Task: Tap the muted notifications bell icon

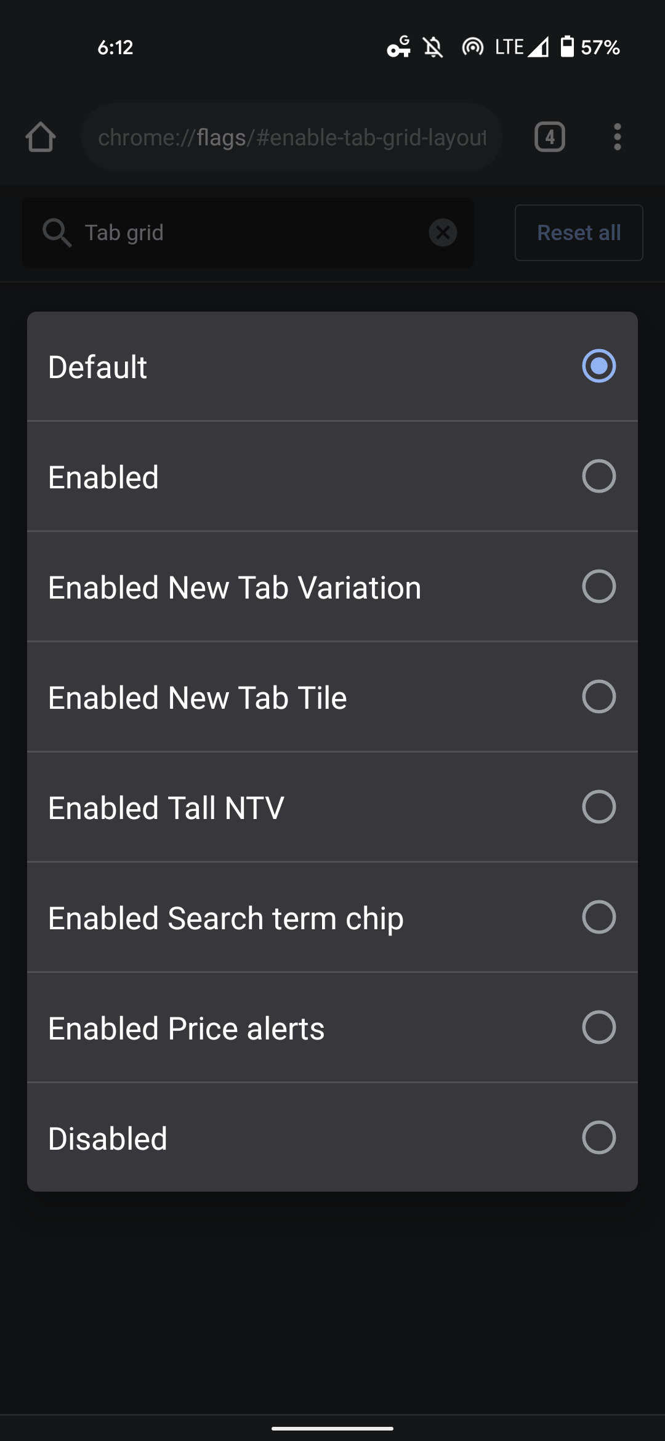Action: coord(433,47)
